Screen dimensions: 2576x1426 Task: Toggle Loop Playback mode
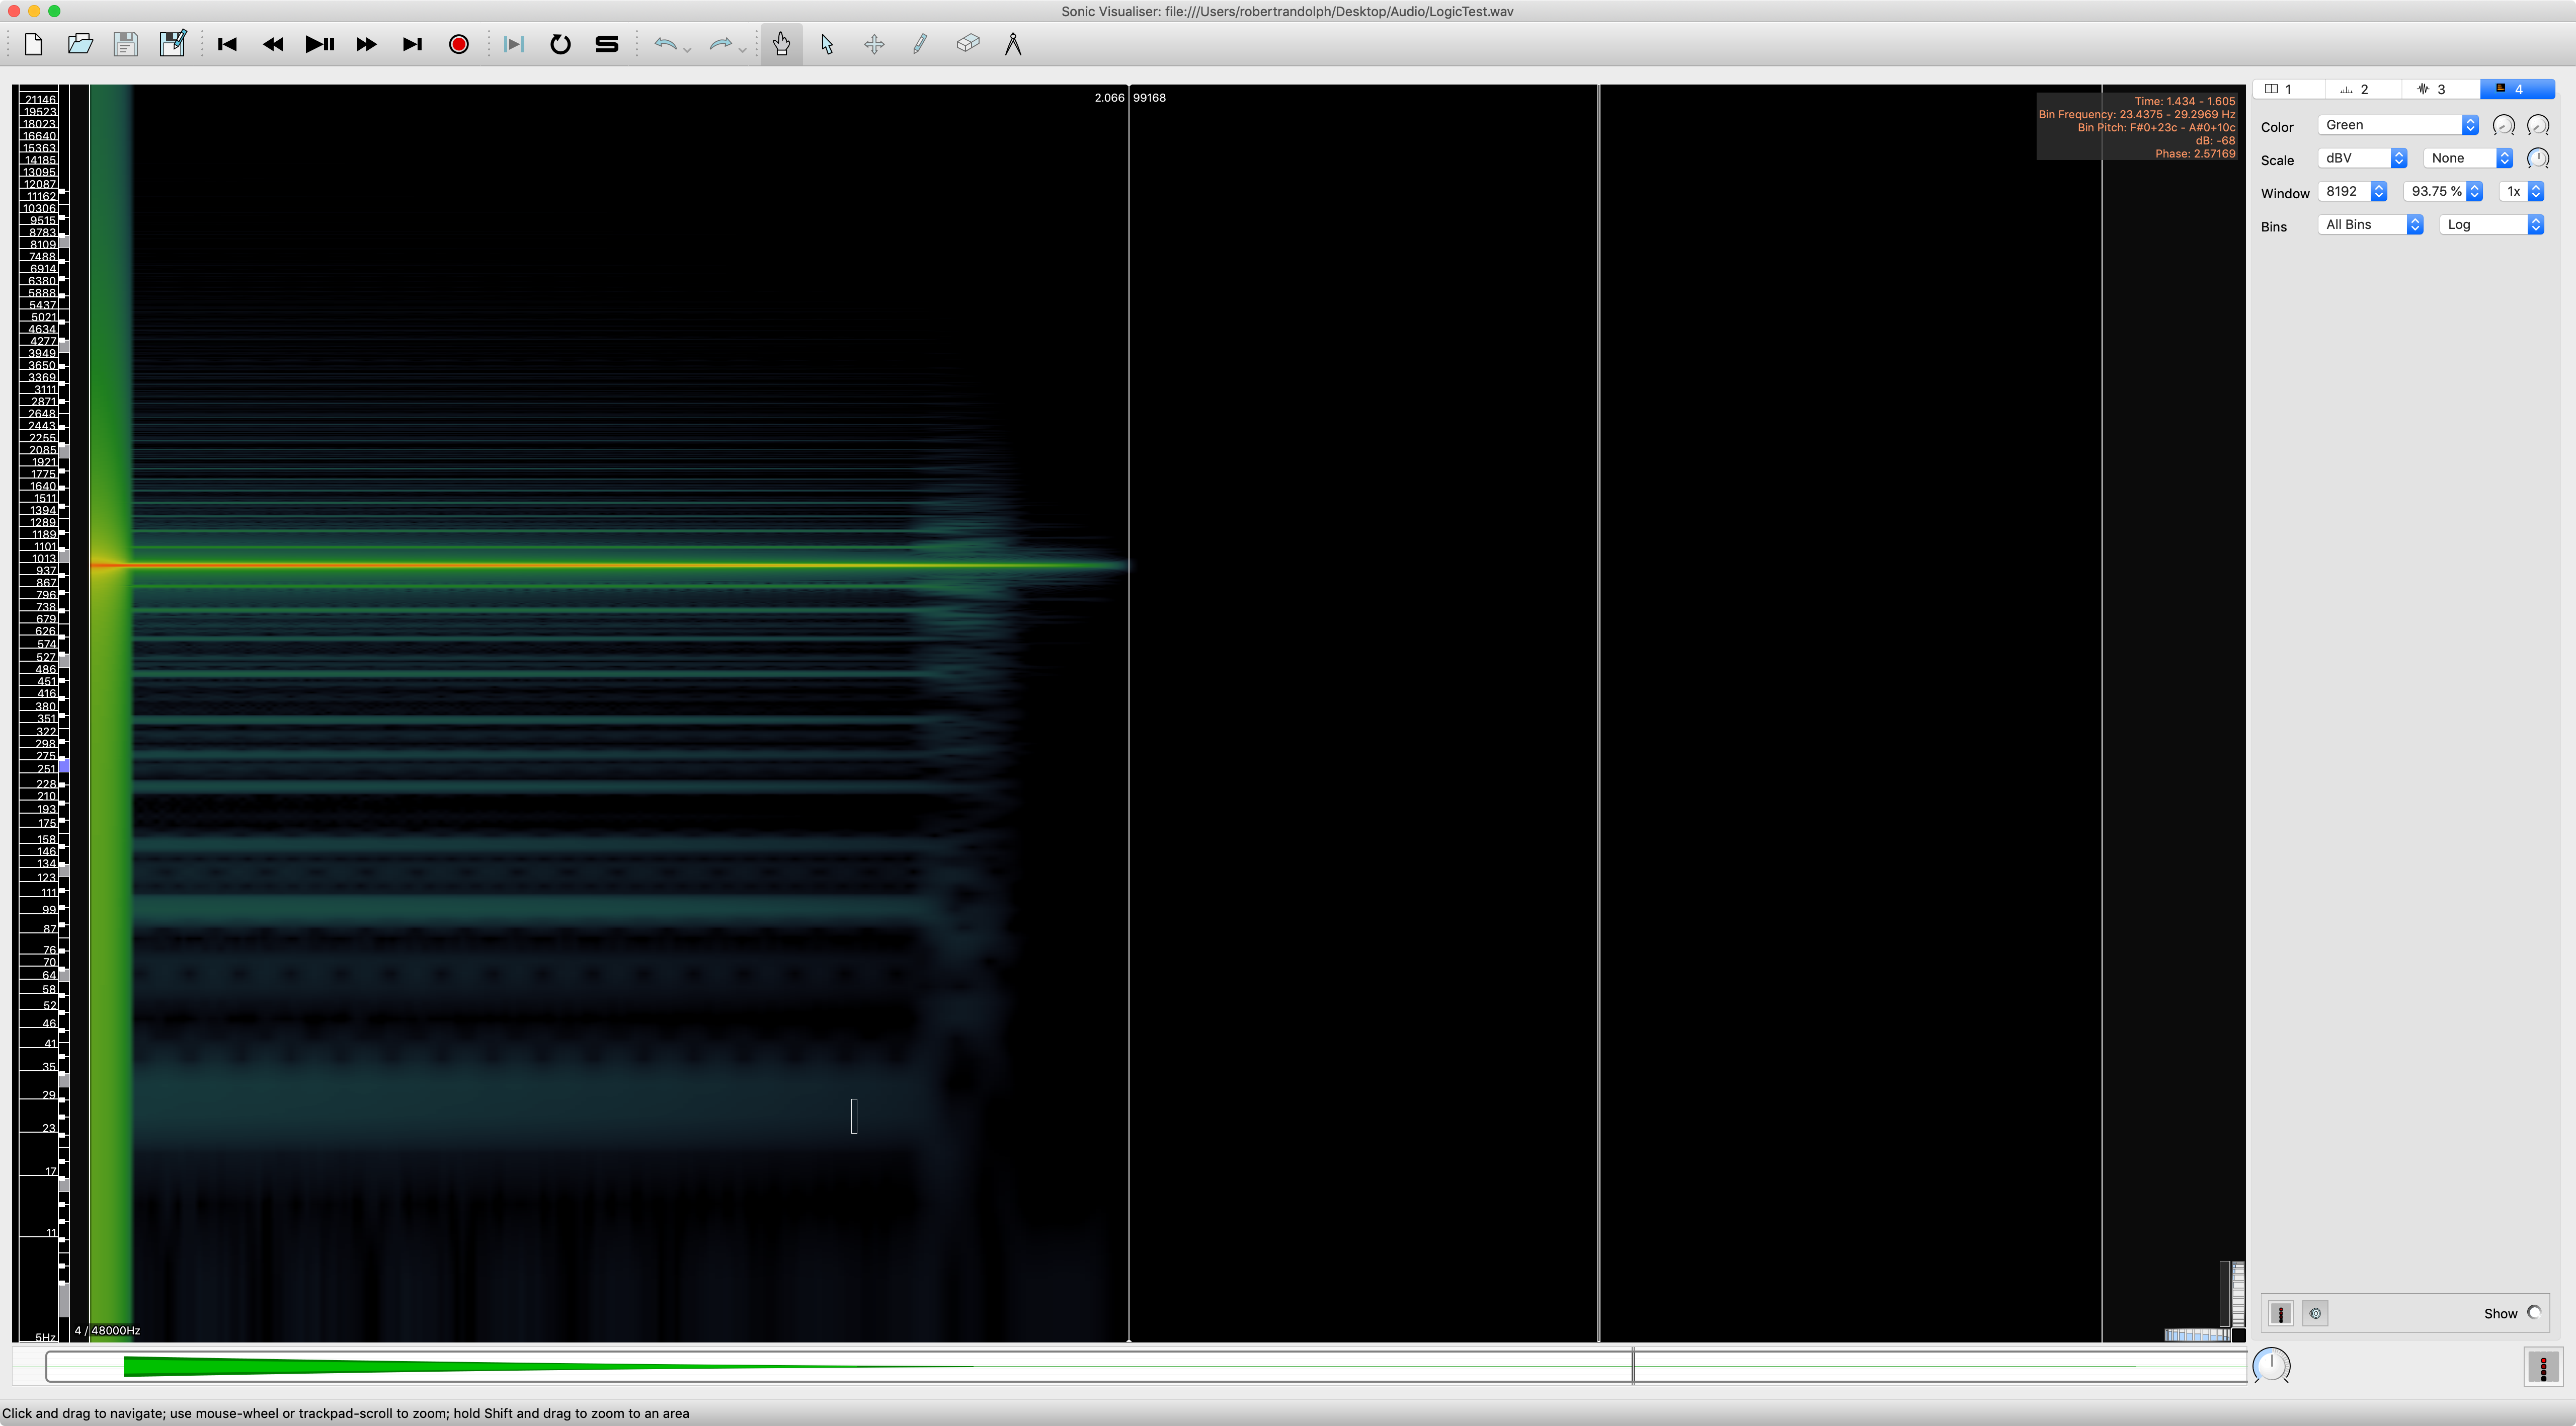tap(560, 44)
